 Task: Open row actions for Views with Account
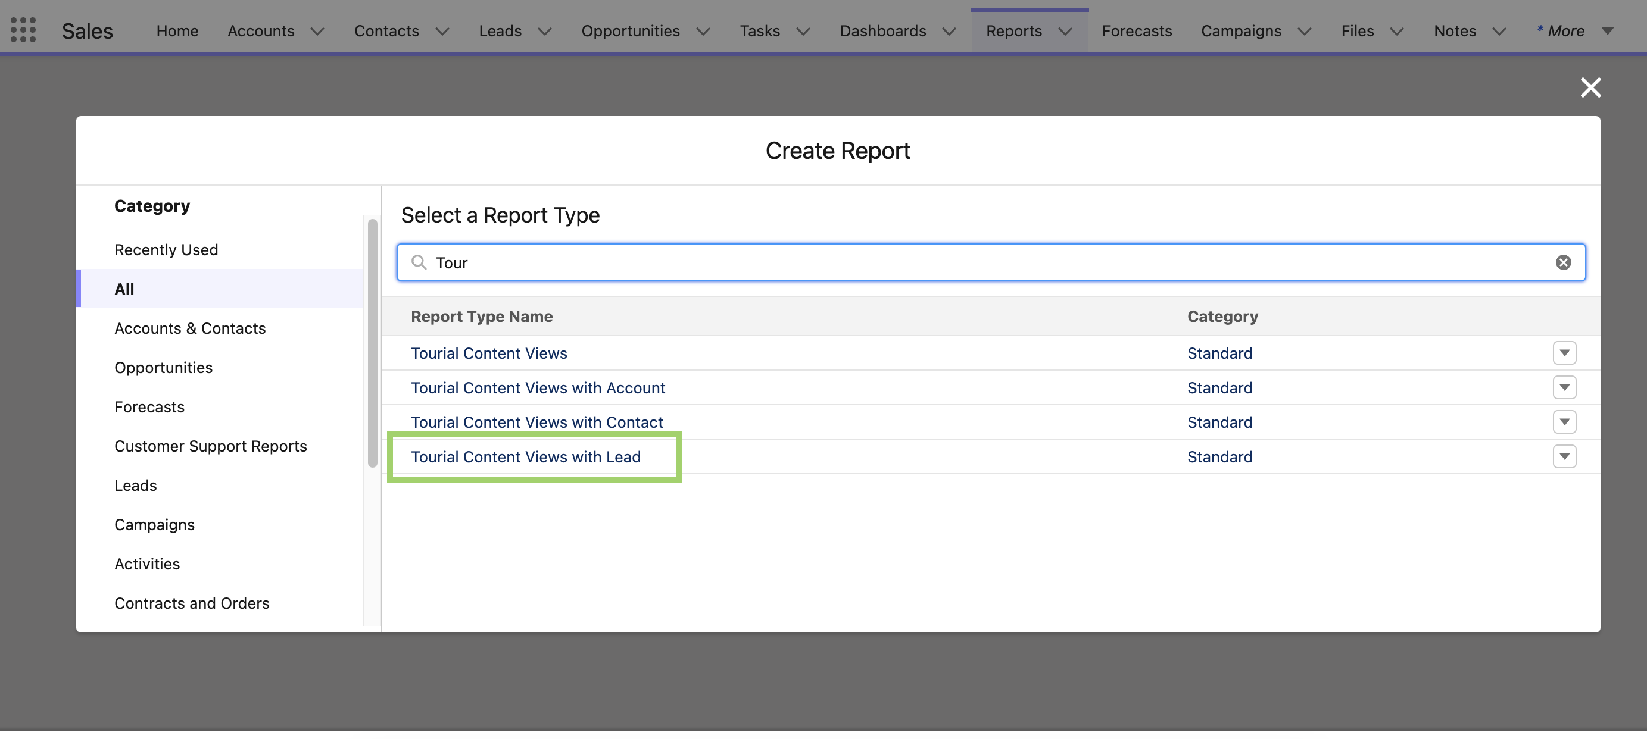click(1564, 388)
